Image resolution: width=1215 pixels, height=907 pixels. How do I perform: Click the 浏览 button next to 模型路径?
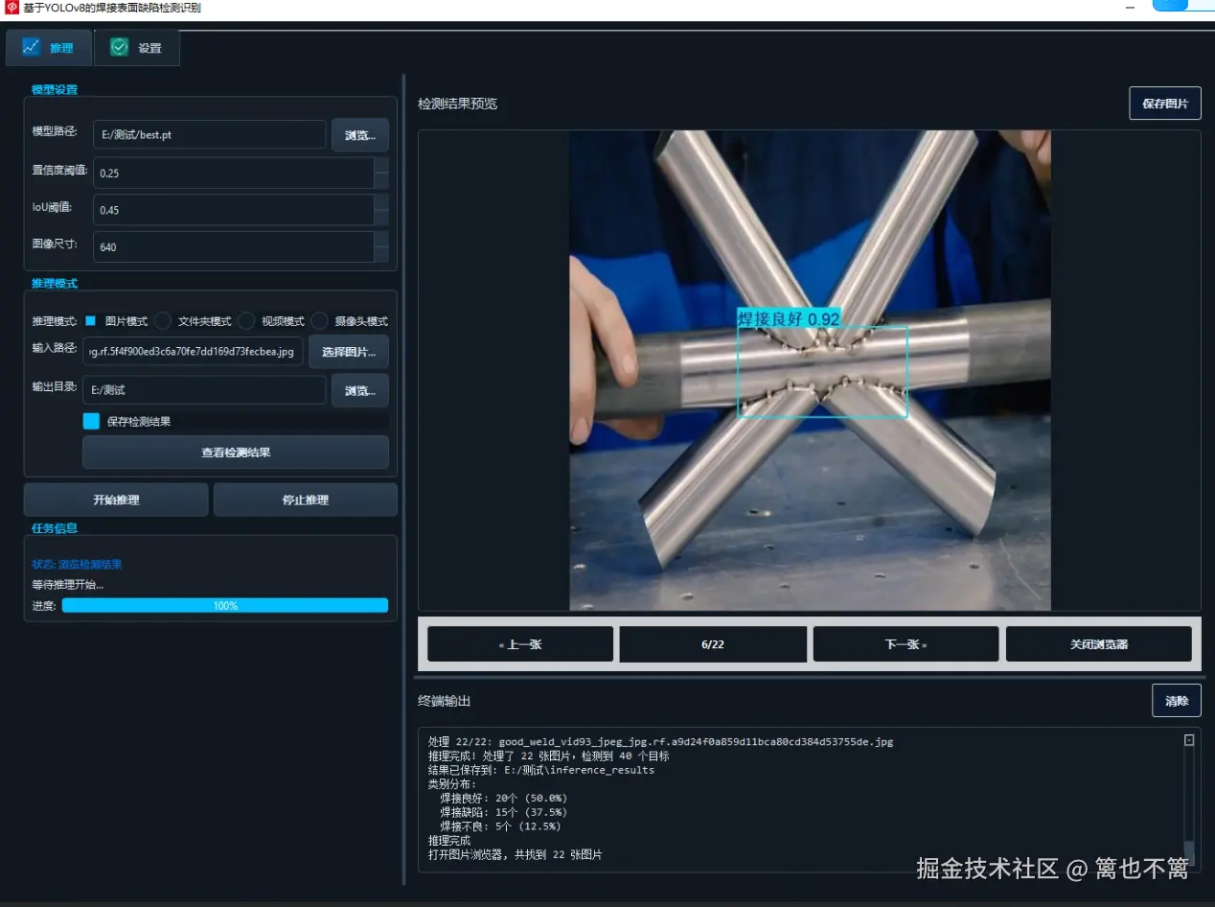(360, 135)
